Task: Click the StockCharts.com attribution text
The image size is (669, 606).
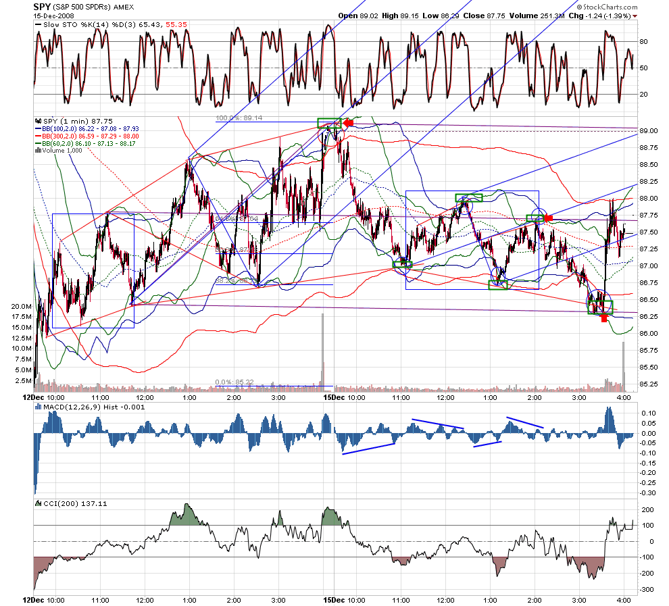Action: click(610, 7)
